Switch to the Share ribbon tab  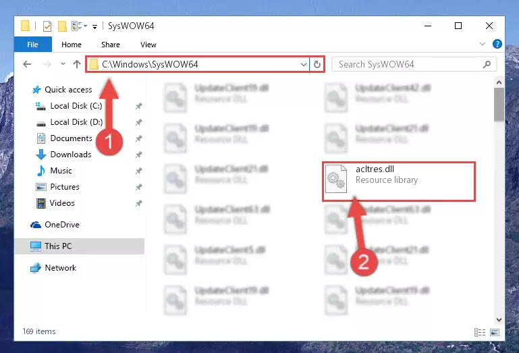tap(111, 45)
